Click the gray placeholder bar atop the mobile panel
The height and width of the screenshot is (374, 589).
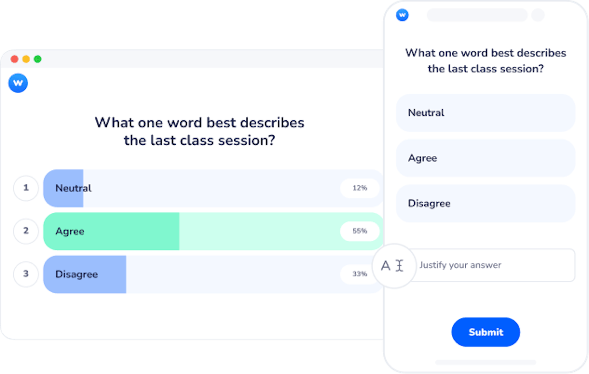(477, 15)
